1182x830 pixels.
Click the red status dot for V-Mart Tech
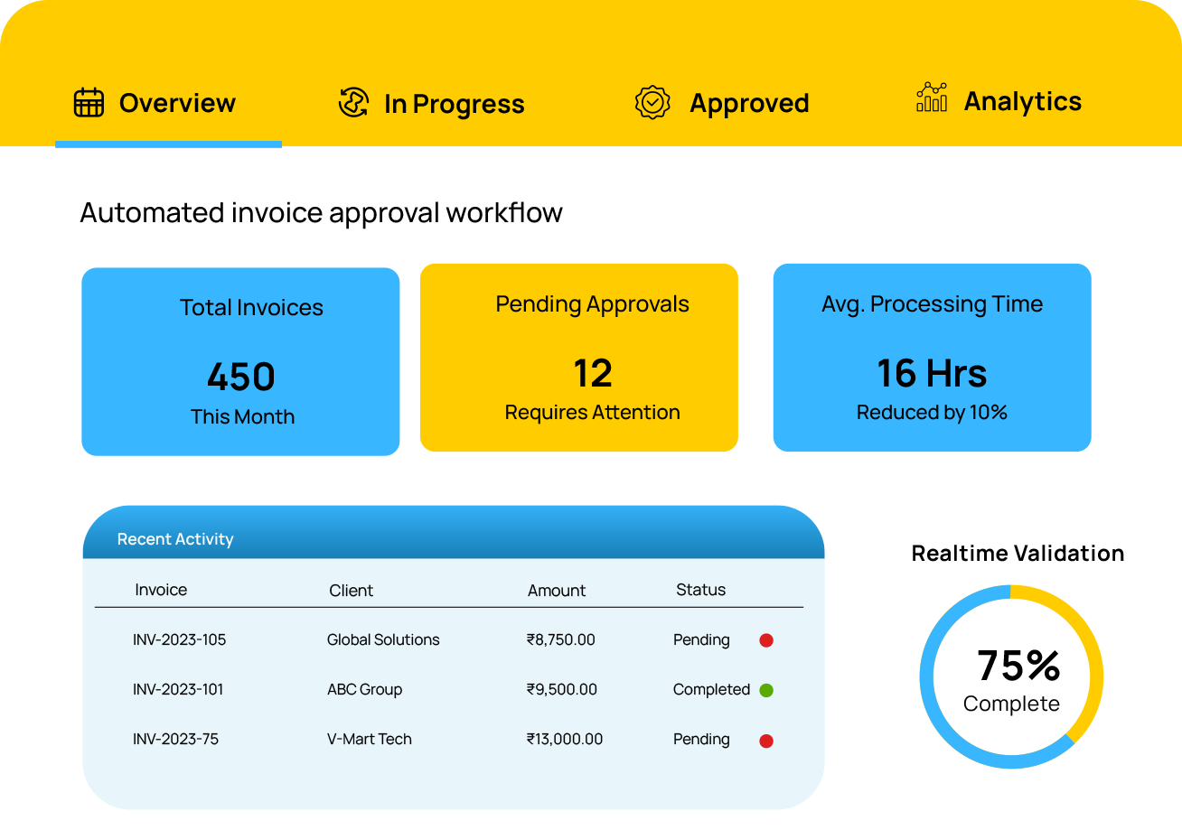766,740
